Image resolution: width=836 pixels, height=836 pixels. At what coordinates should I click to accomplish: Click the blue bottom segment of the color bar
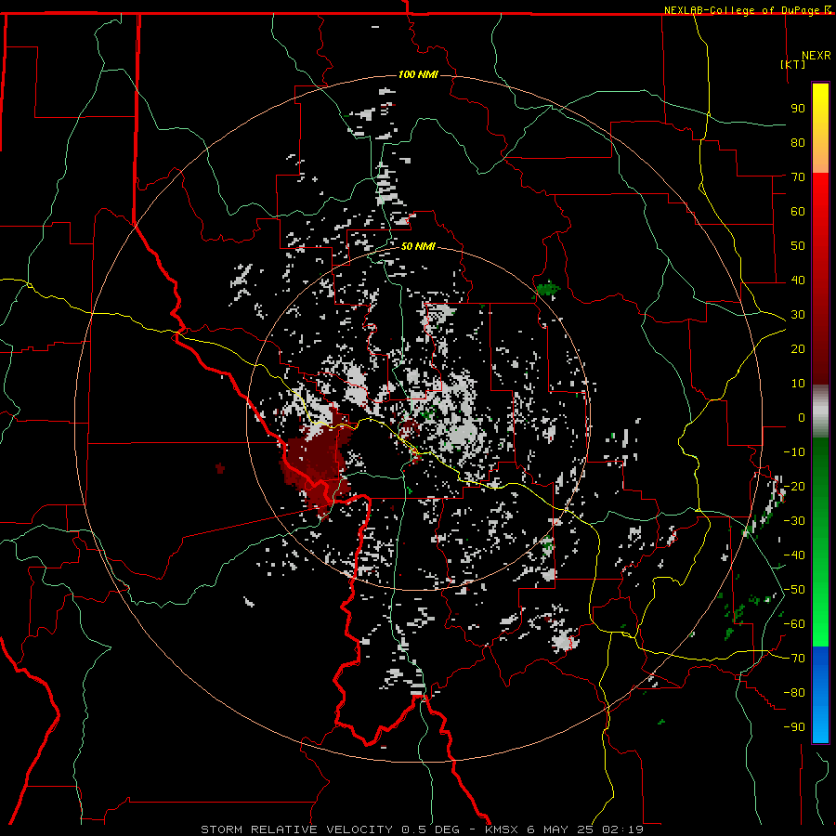coord(820,695)
